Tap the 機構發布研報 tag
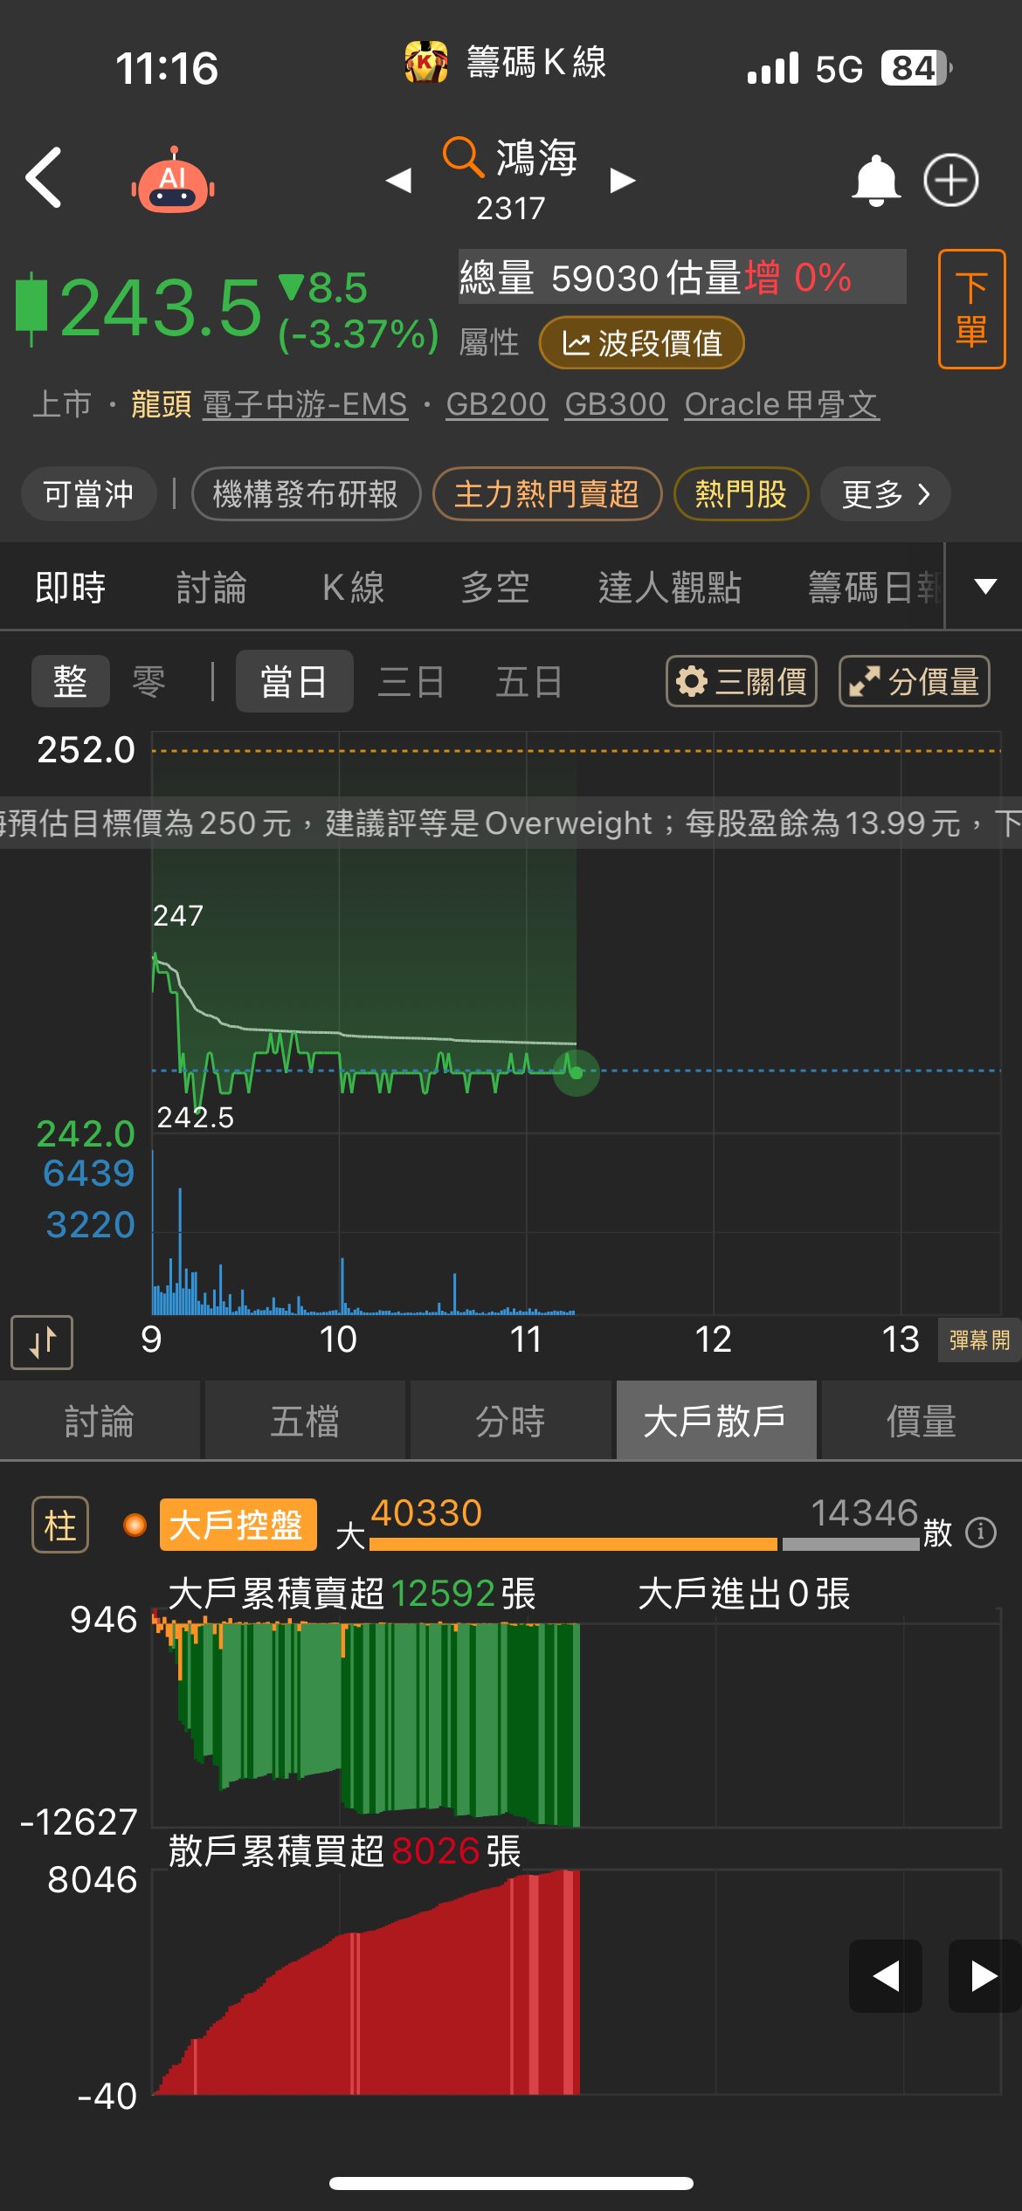This screenshot has height=2211, width=1022. click(x=306, y=494)
